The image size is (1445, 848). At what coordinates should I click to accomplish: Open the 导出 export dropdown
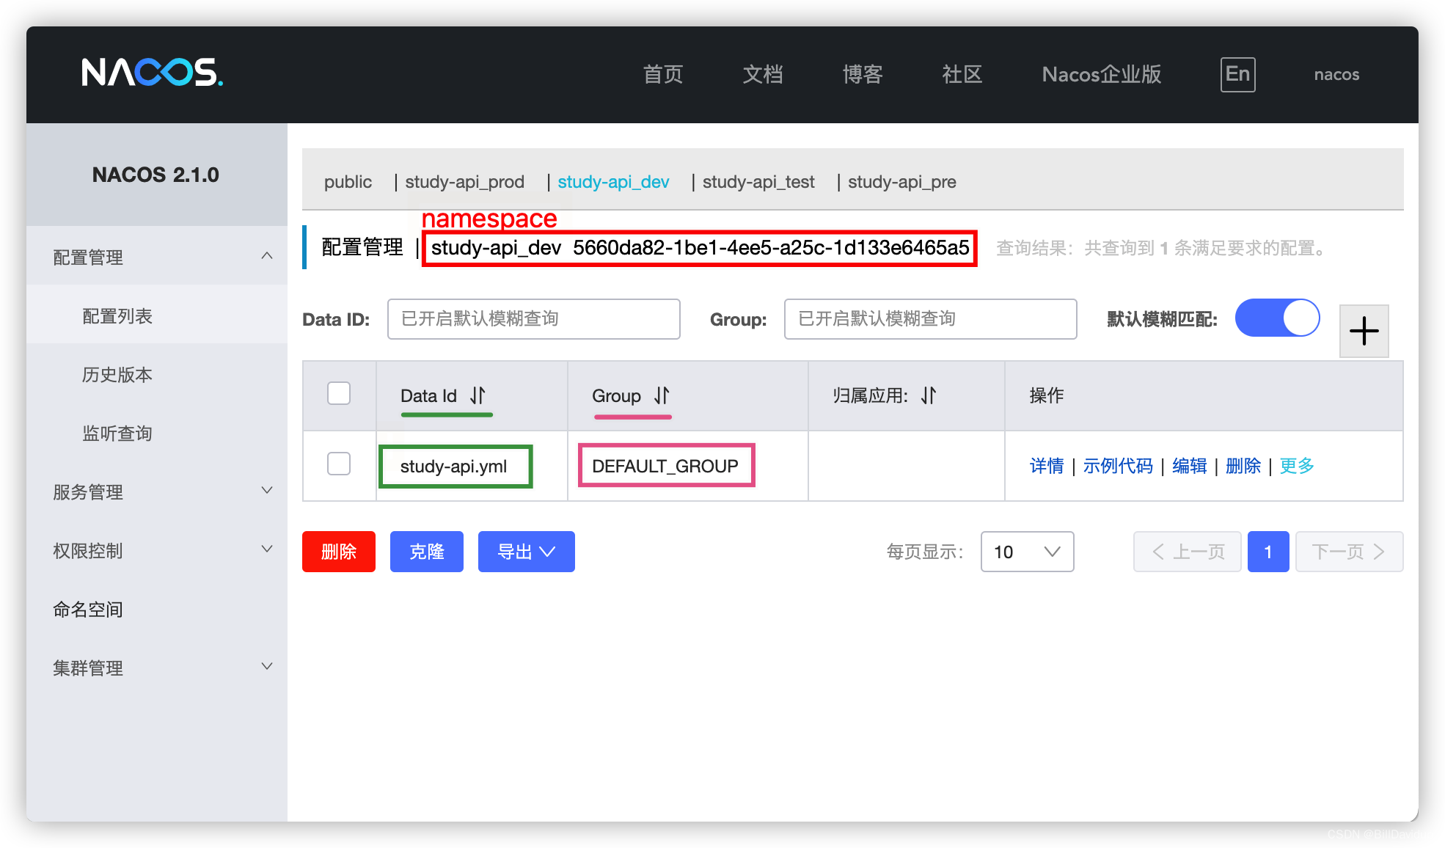[526, 552]
